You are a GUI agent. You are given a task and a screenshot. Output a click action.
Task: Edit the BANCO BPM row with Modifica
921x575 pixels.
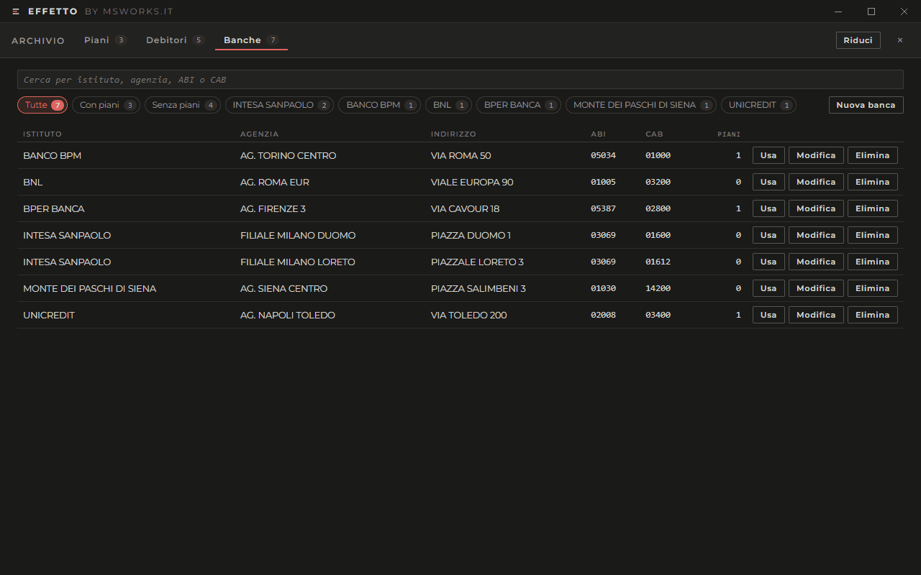click(816, 155)
